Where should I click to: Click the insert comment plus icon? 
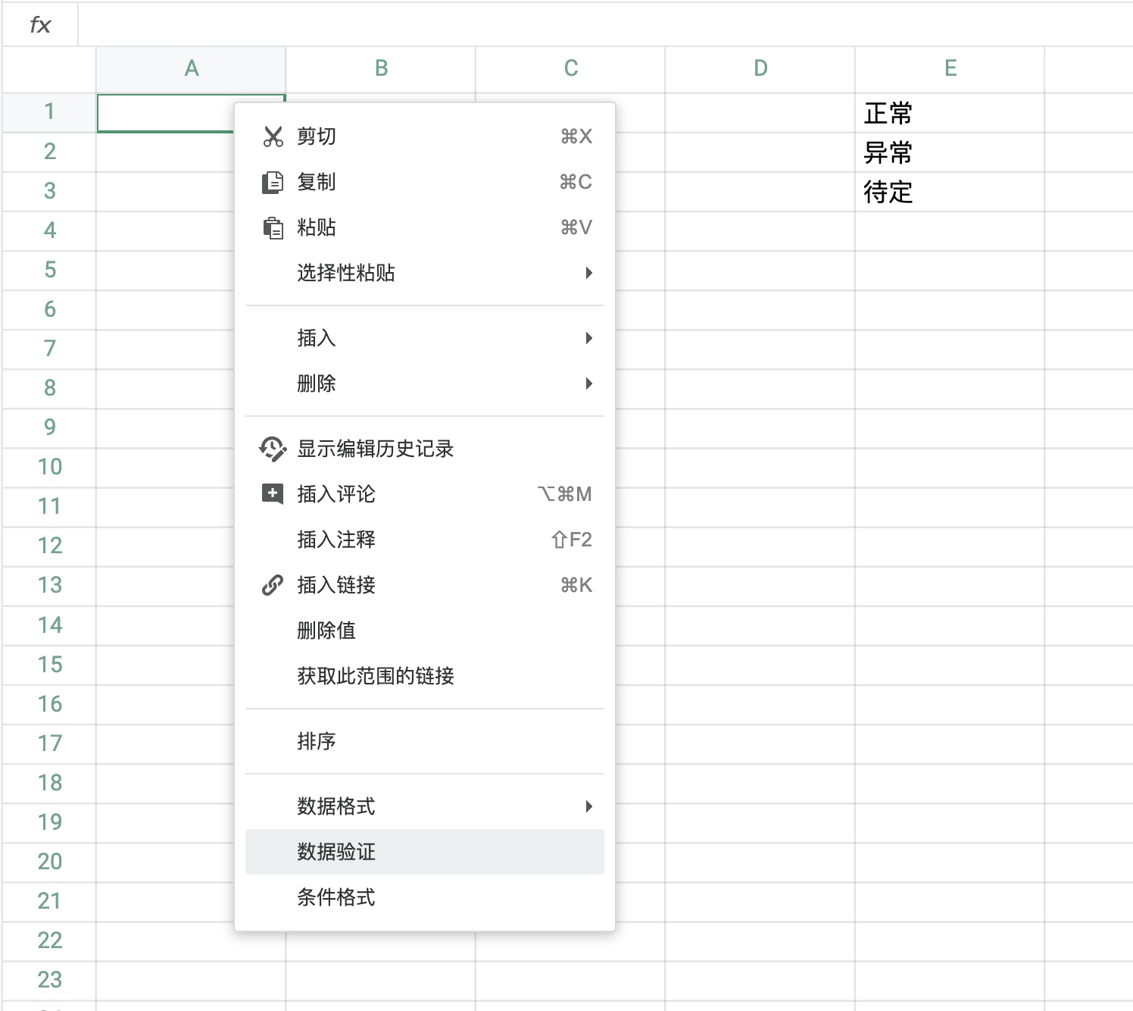[273, 494]
